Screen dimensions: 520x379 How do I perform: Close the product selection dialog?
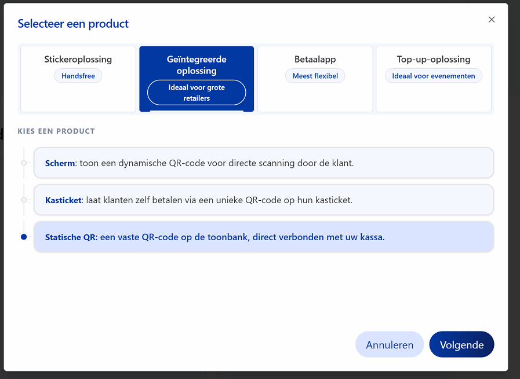click(x=492, y=20)
